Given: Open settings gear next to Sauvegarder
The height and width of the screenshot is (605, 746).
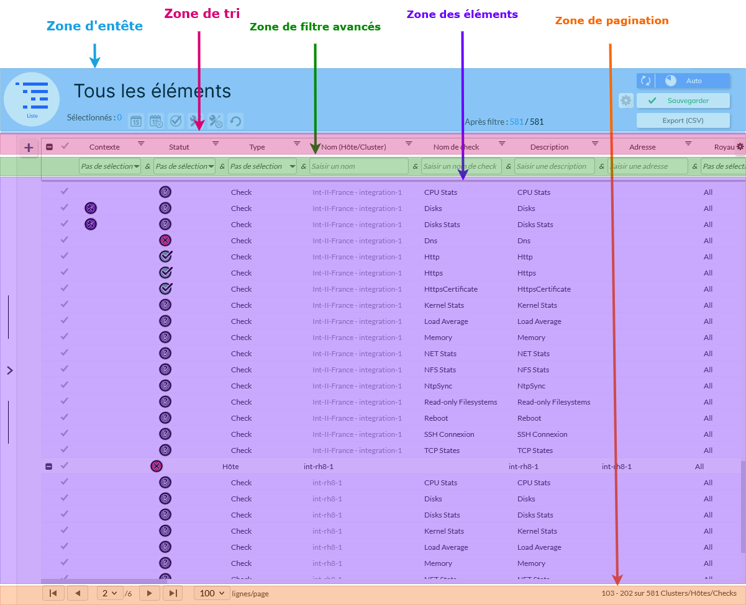Looking at the screenshot, I should [625, 101].
